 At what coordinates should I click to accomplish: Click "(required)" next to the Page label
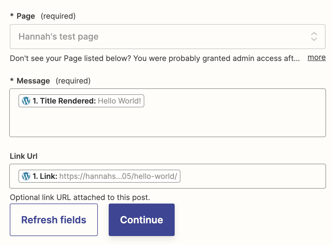(x=58, y=16)
